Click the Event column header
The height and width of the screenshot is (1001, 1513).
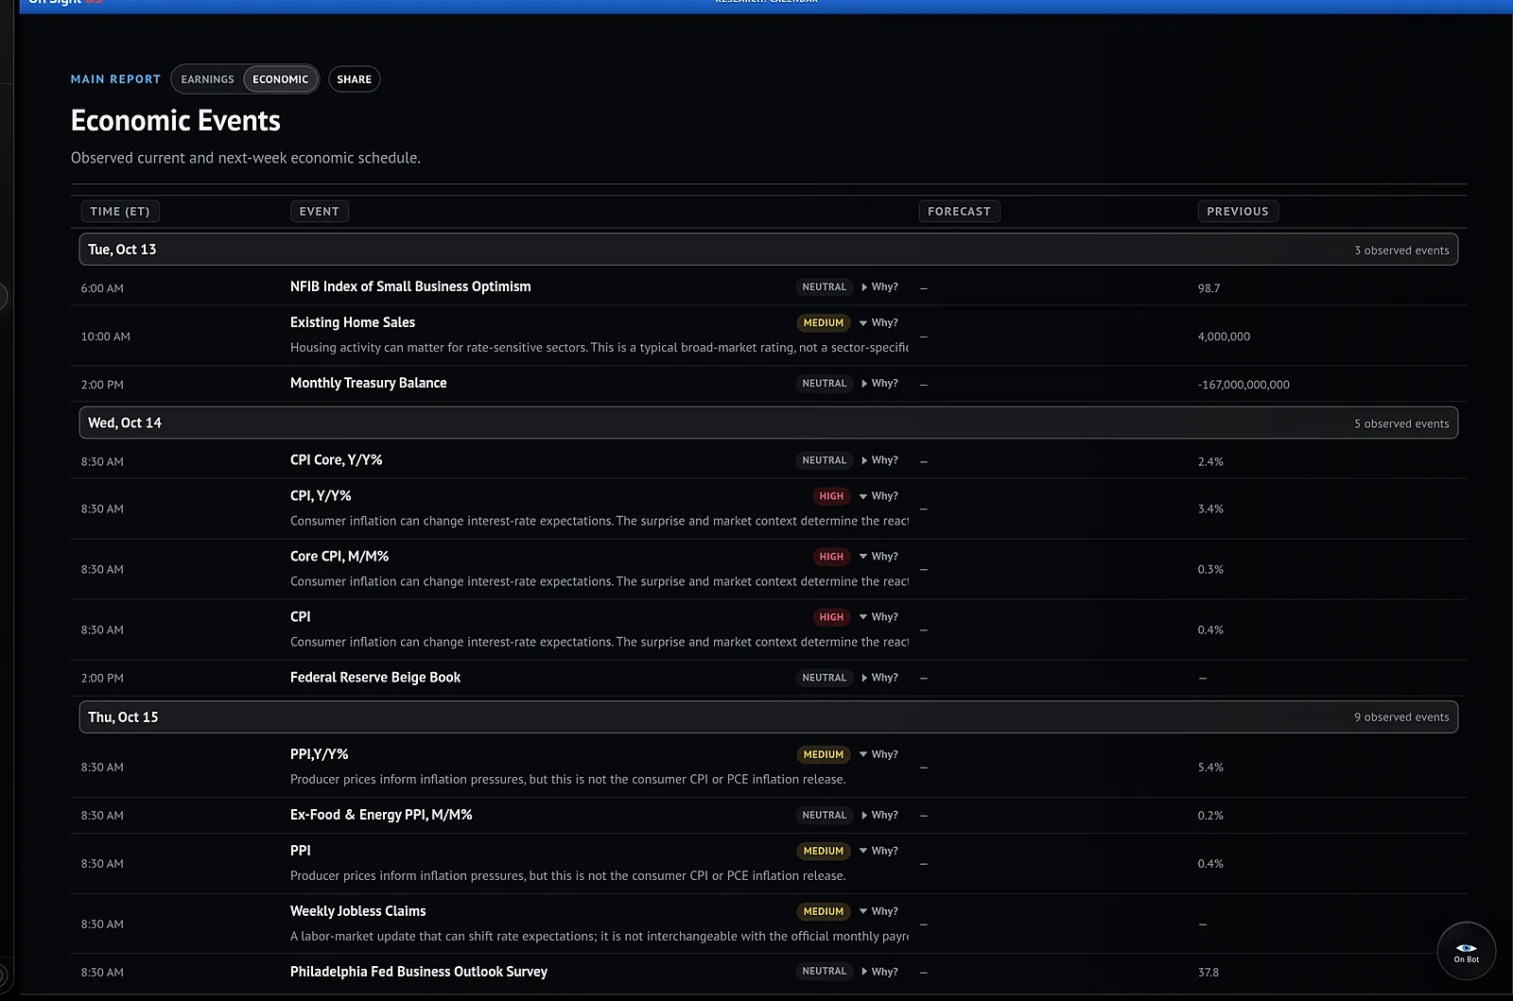coord(320,212)
